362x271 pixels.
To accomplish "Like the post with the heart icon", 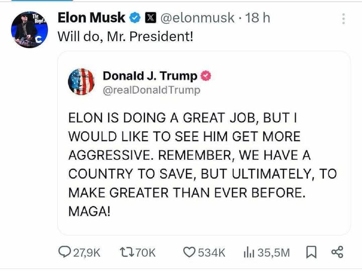I will [189, 252].
